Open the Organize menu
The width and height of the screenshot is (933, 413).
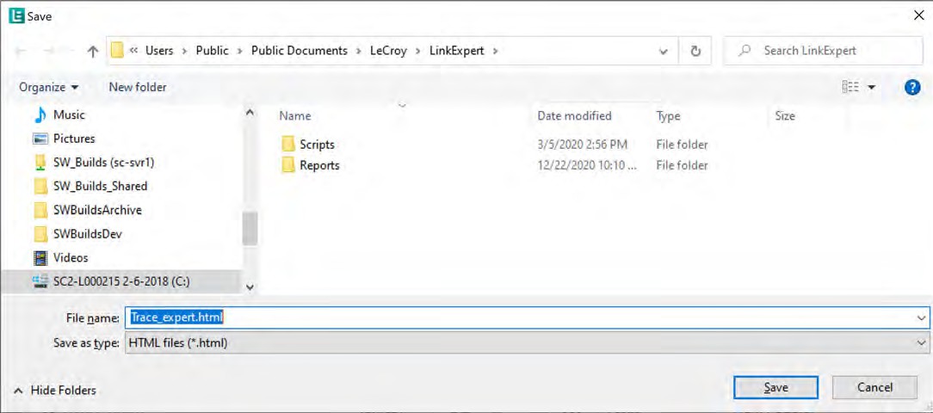[49, 88]
